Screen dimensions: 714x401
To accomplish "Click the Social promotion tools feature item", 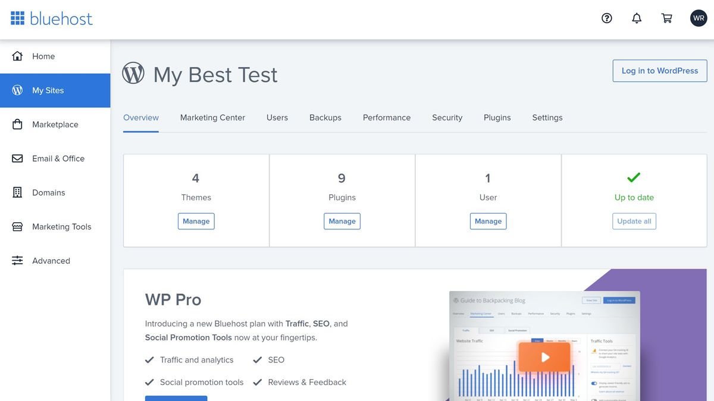I will point(195,383).
